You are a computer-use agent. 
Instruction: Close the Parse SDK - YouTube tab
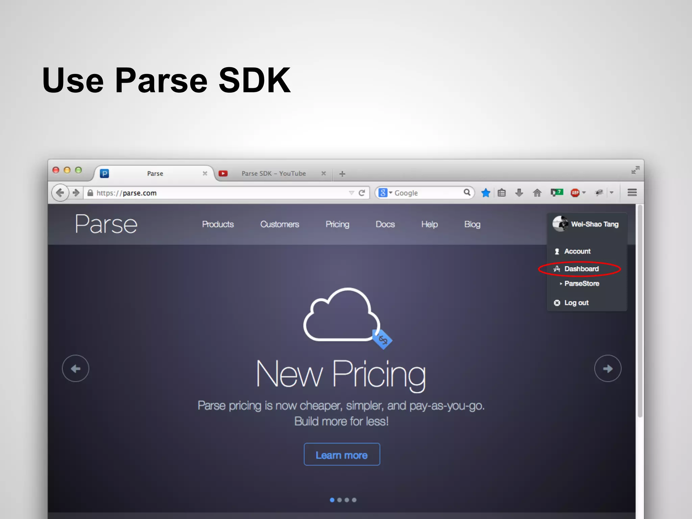tap(323, 173)
